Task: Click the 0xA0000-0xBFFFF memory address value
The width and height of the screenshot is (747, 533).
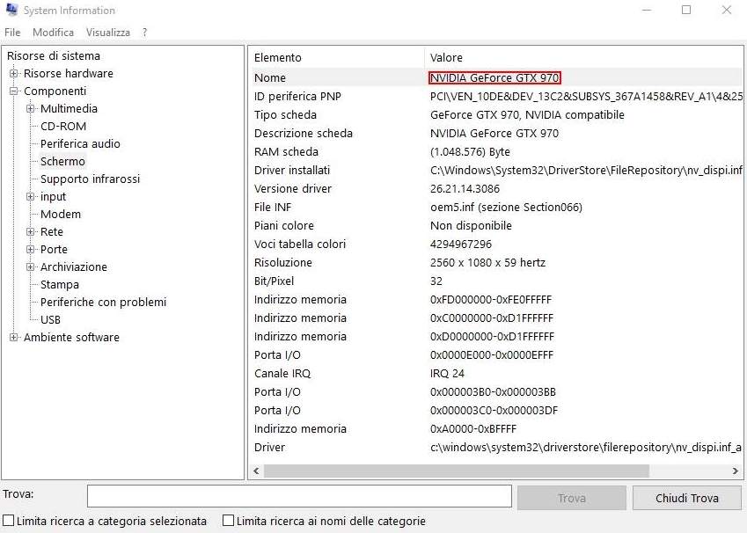Action: coord(473,428)
